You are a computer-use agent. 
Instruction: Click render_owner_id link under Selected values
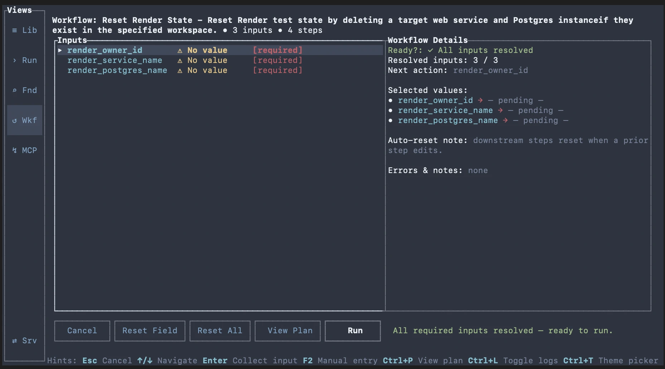pos(435,100)
